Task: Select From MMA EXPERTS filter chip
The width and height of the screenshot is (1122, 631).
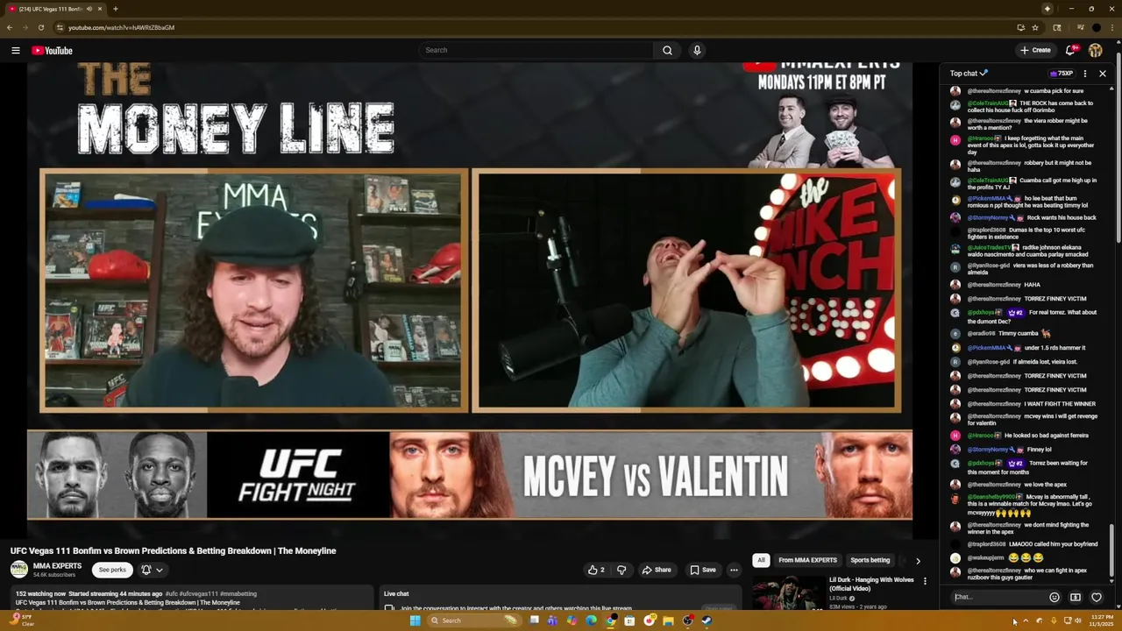Action: pyautogui.click(x=807, y=560)
